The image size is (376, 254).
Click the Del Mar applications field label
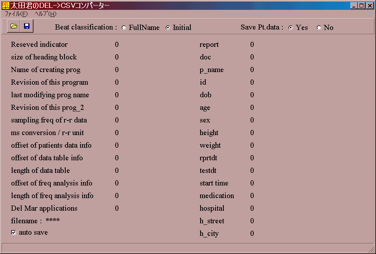(44, 208)
